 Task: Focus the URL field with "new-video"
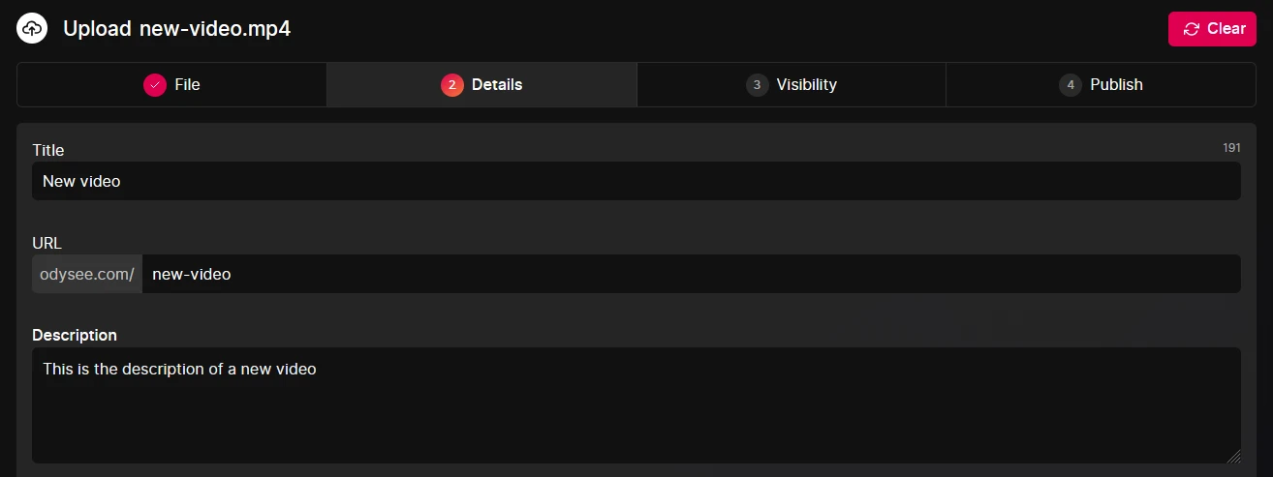(691, 274)
